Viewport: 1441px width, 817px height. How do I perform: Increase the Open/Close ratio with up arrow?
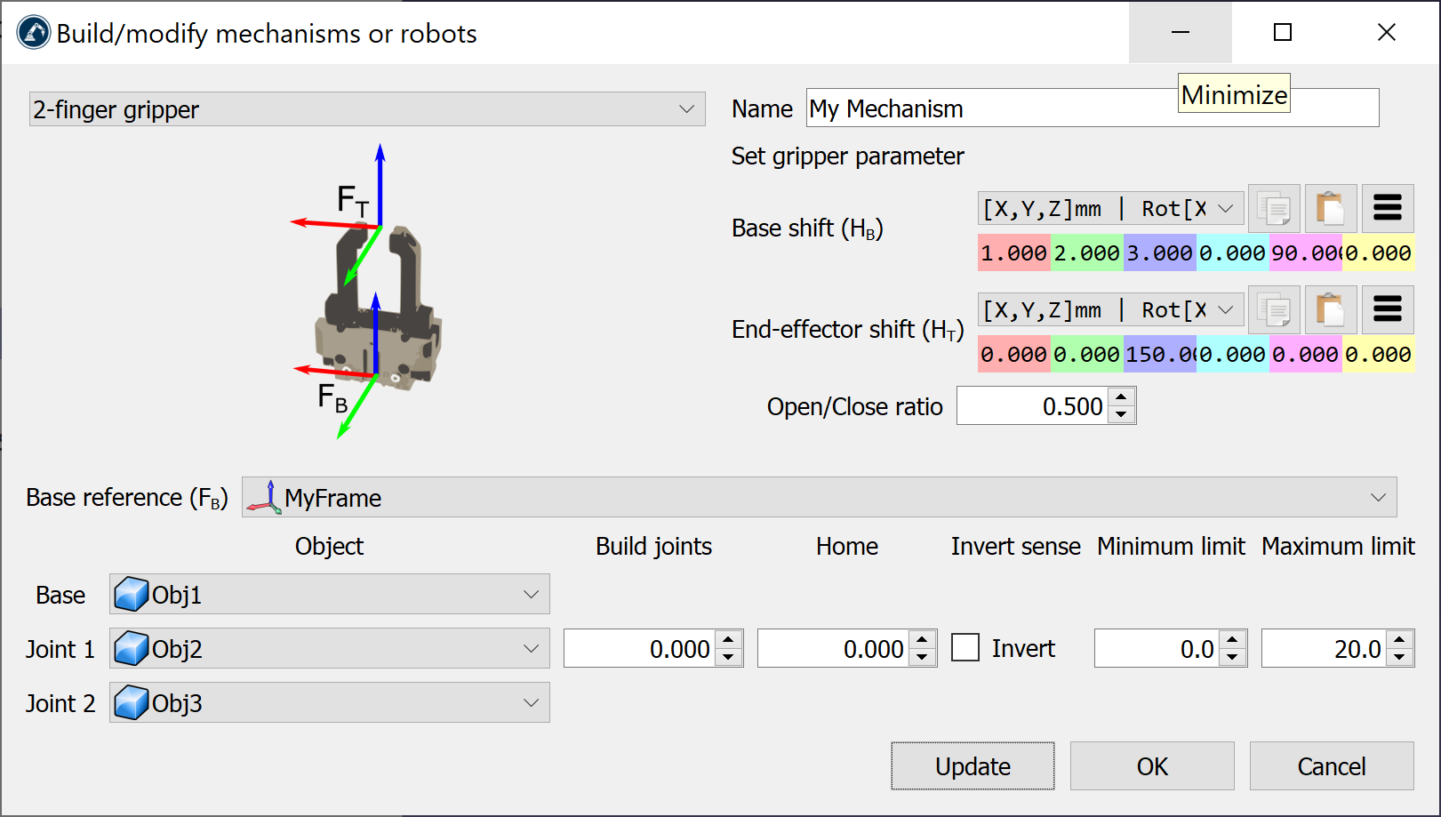1122,396
